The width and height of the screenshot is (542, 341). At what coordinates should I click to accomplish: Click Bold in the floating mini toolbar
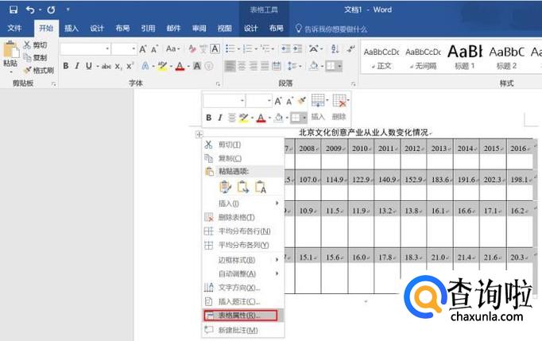pyautogui.click(x=208, y=118)
